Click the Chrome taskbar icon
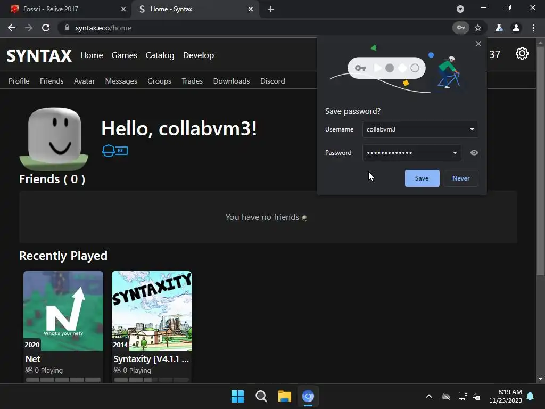The width and height of the screenshot is (545, 409). (308, 396)
